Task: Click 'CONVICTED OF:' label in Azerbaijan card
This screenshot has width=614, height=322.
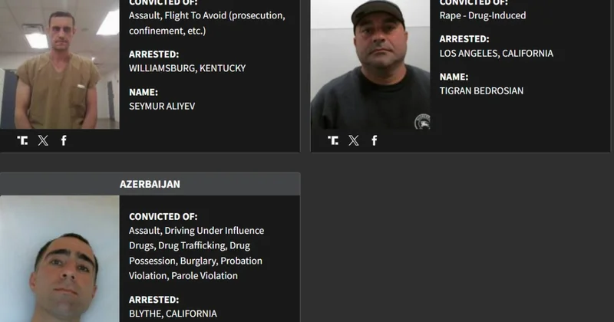Action: pos(163,216)
